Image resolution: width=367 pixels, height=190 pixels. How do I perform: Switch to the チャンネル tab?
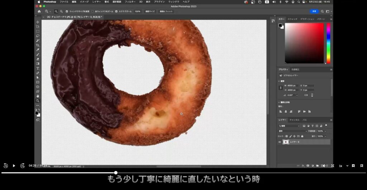(294, 120)
